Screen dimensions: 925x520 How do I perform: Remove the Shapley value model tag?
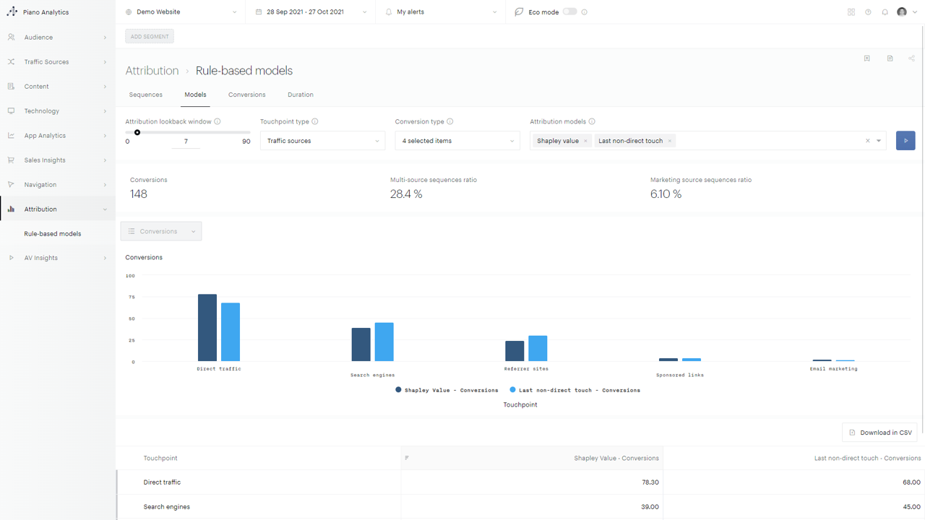pos(585,141)
